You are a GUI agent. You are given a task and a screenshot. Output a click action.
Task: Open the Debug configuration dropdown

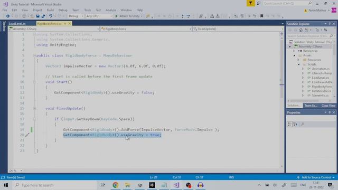[x=76, y=16]
